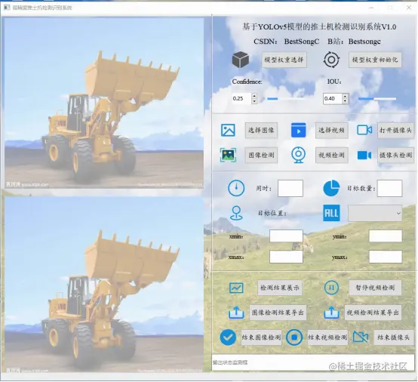Screen dimensions: 418x382
Task: Click the 结束图像检测 button
Action: (x=261, y=337)
